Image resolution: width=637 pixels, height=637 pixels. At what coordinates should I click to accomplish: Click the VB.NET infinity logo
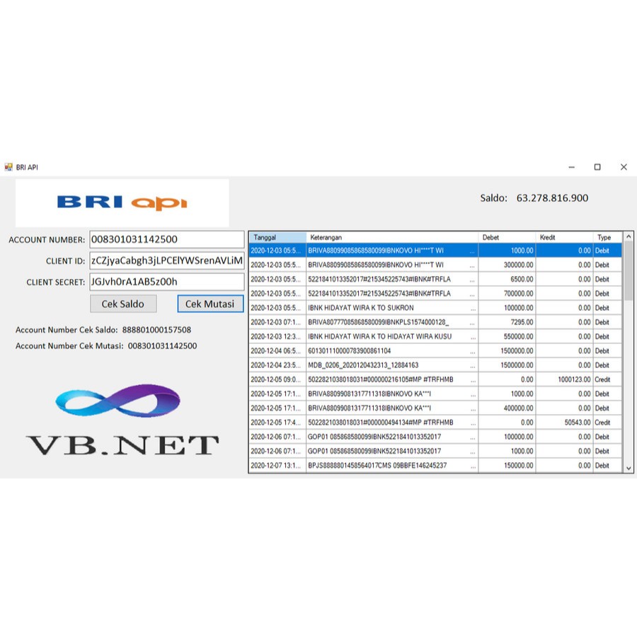117,401
